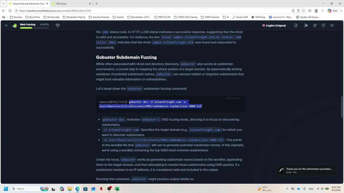
Task: Open the CPENT-CEH Training bookmarks folder
Action: 186,17
